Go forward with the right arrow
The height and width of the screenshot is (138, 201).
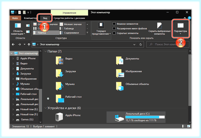[19, 45]
